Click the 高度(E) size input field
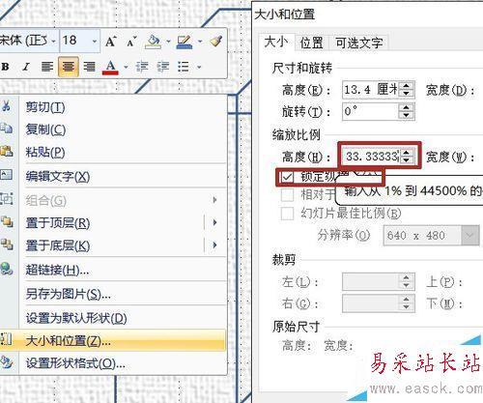Image resolution: width=483 pixels, height=403 pixels. (370, 90)
